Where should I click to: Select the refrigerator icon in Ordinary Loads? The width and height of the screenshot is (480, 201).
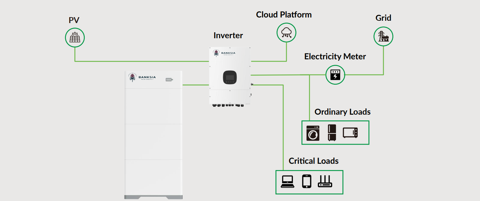331,133
